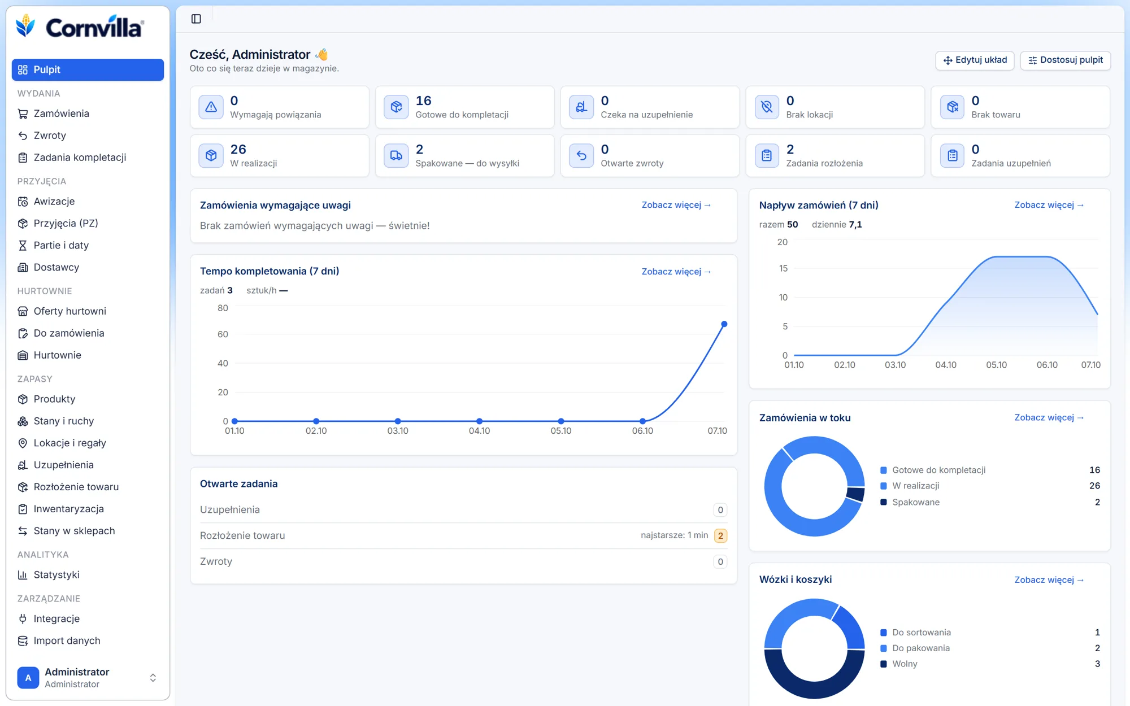The image size is (1130, 706).
Task: Open Partie i daty page
Action: (x=88, y=245)
